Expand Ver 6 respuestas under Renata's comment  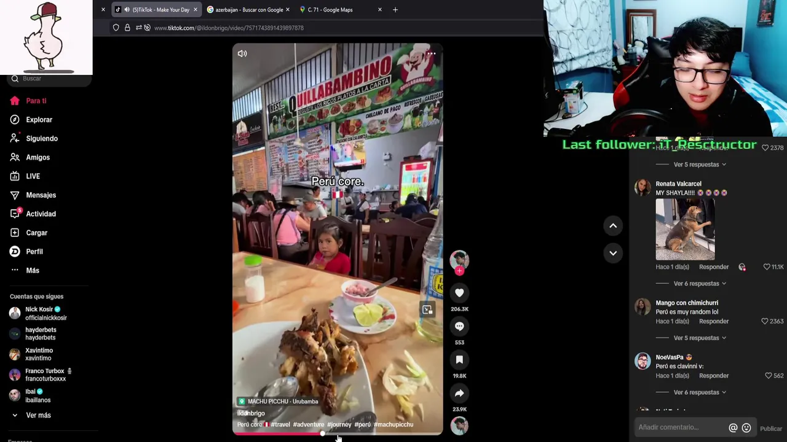coord(700,284)
